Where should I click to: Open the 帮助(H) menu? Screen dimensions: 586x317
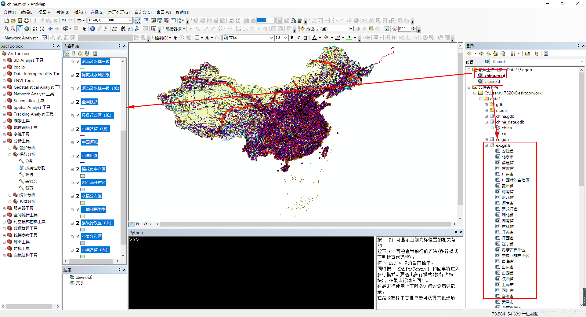(183, 12)
